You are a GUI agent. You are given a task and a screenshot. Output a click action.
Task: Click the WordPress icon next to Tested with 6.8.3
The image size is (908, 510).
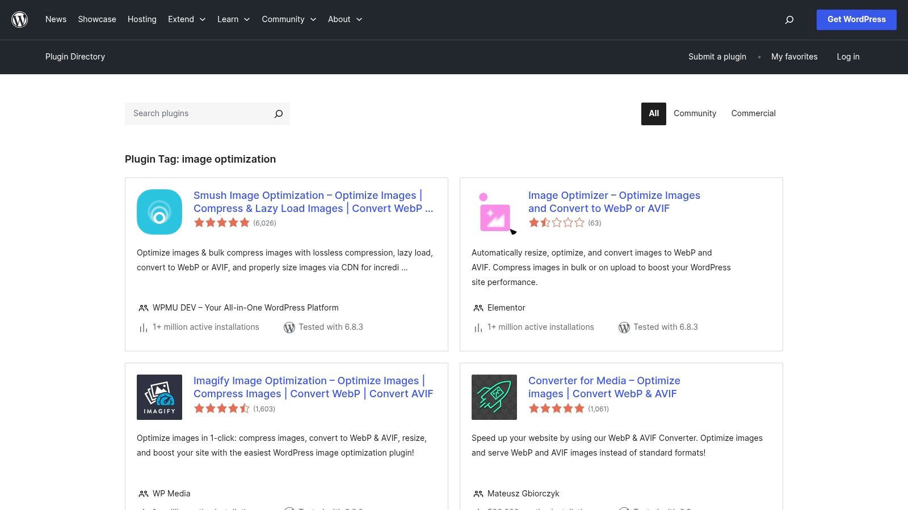pos(289,327)
